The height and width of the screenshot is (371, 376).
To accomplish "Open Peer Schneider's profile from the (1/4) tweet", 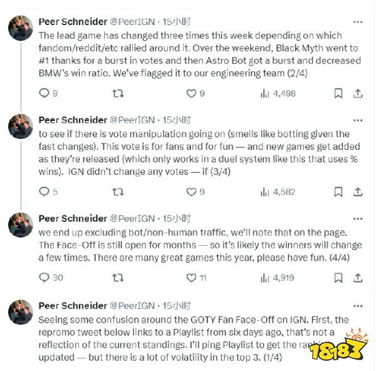I will [x=73, y=306].
